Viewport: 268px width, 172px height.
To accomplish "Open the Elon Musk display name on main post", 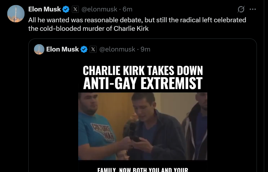I will coord(45,9).
